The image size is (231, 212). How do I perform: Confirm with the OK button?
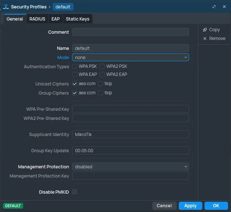tap(216, 206)
